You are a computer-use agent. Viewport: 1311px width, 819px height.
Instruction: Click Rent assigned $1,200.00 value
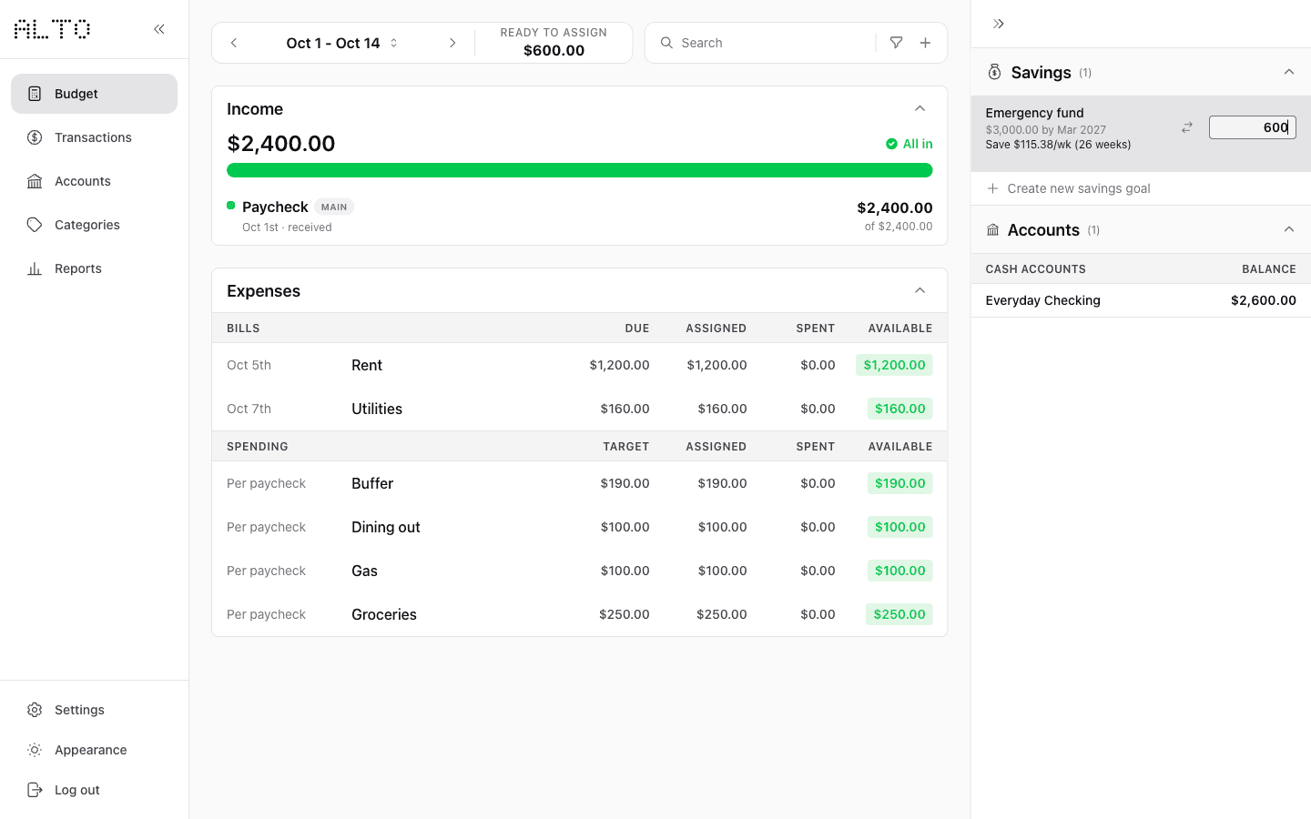click(716, 365)
